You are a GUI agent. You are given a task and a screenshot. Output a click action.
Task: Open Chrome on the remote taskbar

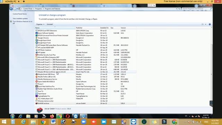[x=60, y=116]
